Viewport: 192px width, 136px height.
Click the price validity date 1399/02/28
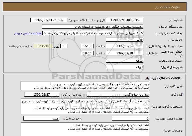click(125, 53)
